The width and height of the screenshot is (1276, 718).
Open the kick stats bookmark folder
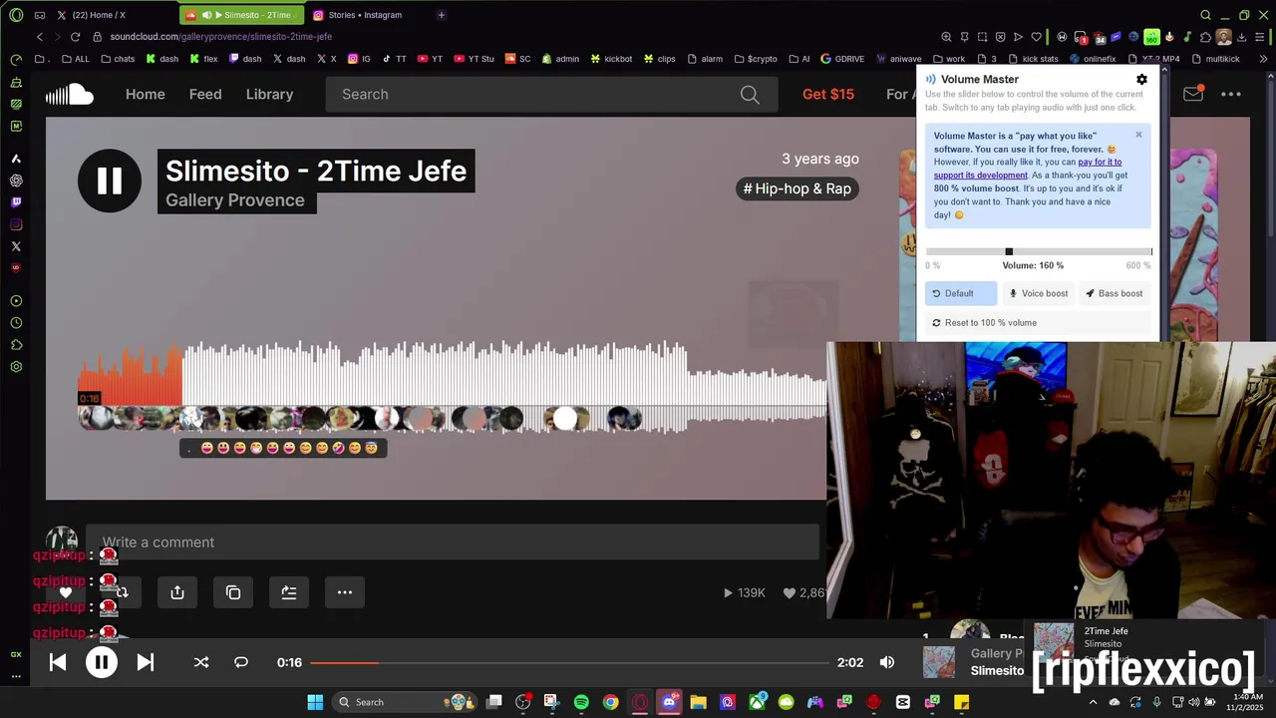click(1032, 59)
